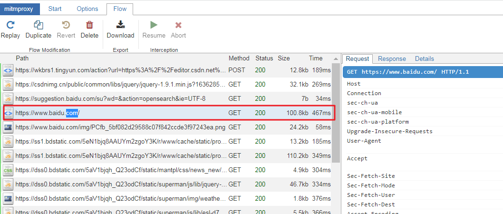Click the Sec-Fetch-User header name
Viewport: 503px width, 214px height.
pos(371,195)
